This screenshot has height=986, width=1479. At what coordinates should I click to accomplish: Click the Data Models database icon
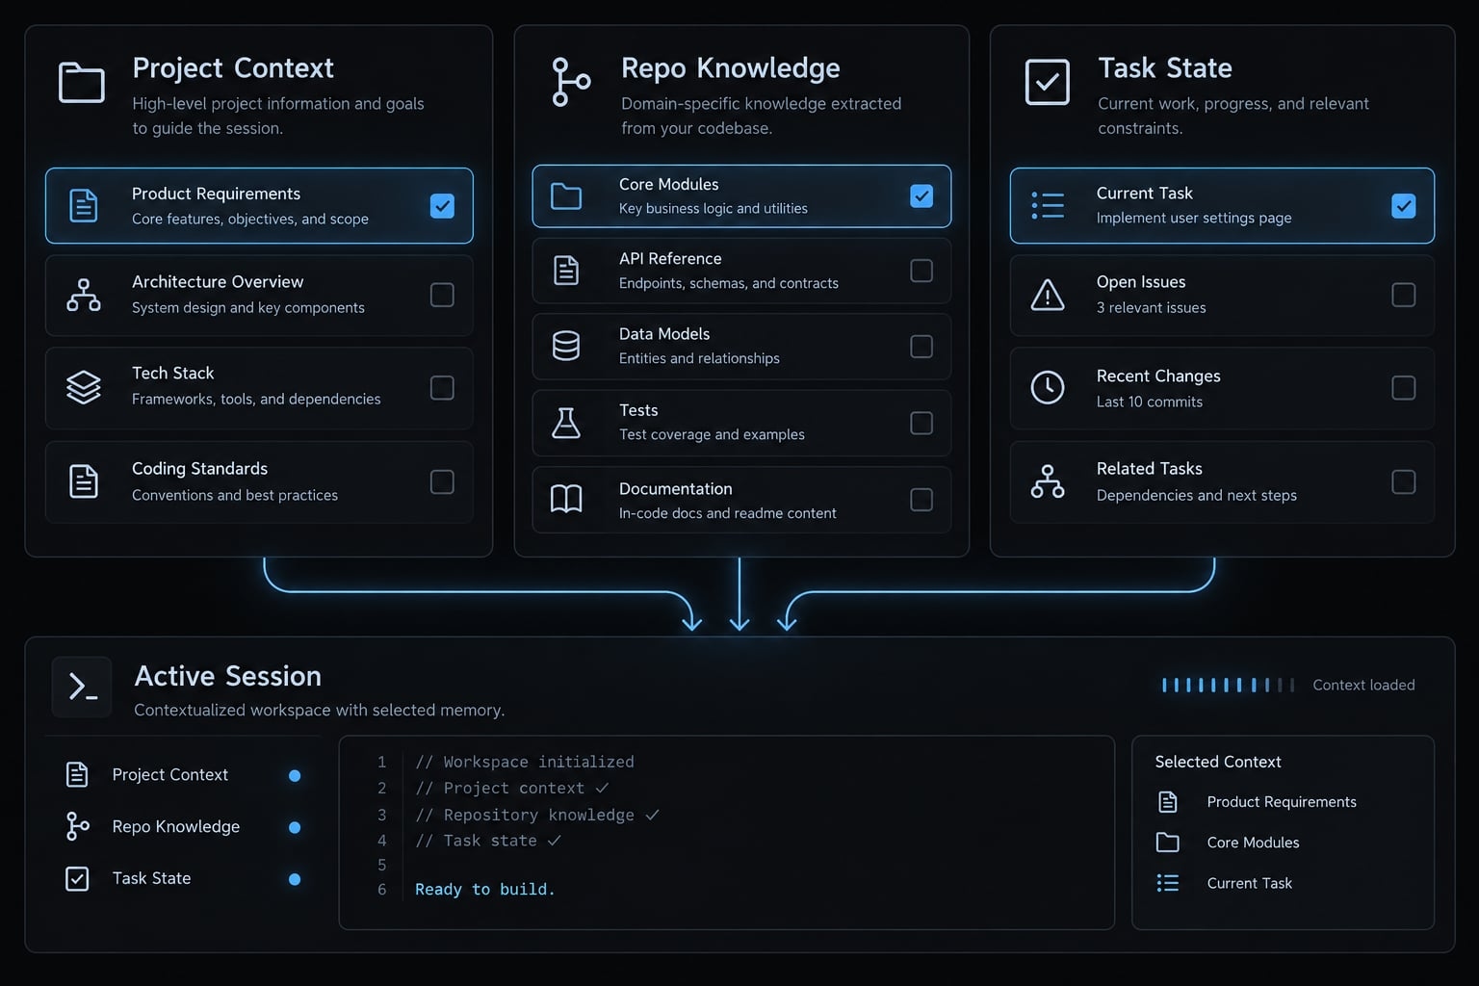coord(566,346)
